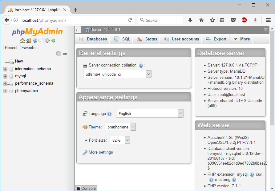Click help icon next to Language label
This screenshot has height=191, width=275.
click(109, 114)
